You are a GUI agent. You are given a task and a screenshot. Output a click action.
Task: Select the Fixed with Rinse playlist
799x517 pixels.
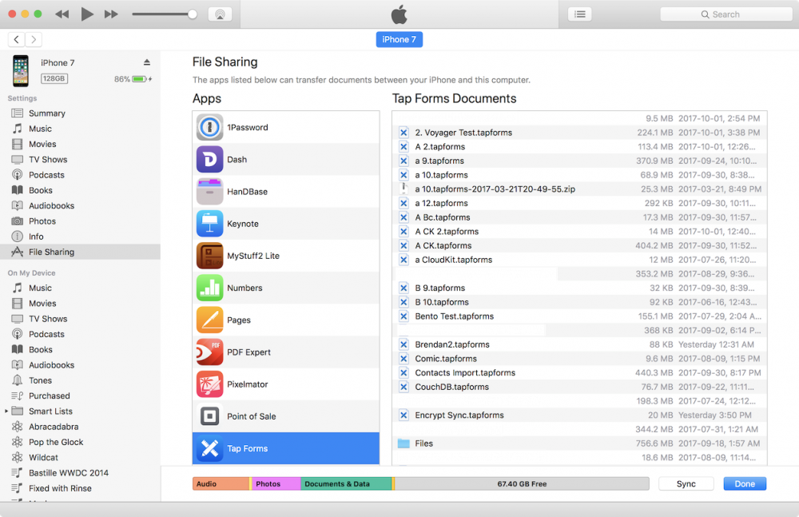pyautogui.click(x=80, y=488)
